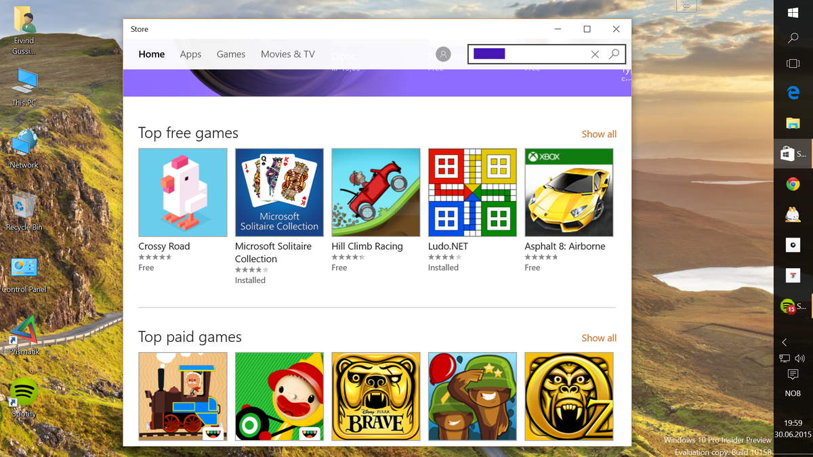Switch to the Apps tab
The width and height of the screenshot is (813, 457).
(x=190, y=54)
